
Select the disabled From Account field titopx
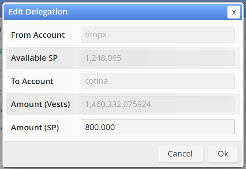click(158, 35)
